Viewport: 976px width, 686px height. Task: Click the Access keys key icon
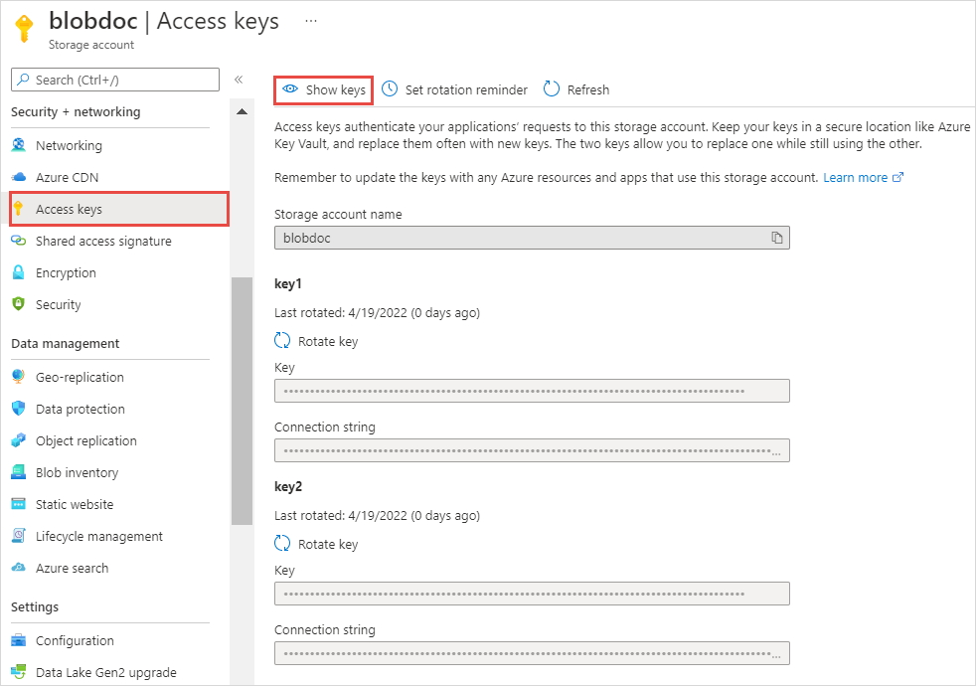pyautogui.click(x=19, y=209)
